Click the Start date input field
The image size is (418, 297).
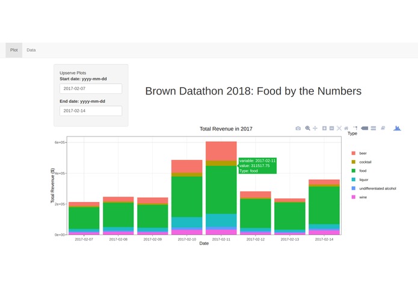coord(91,88)
